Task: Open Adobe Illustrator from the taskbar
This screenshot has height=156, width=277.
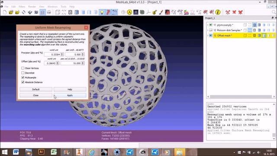Action: point(42,152)
